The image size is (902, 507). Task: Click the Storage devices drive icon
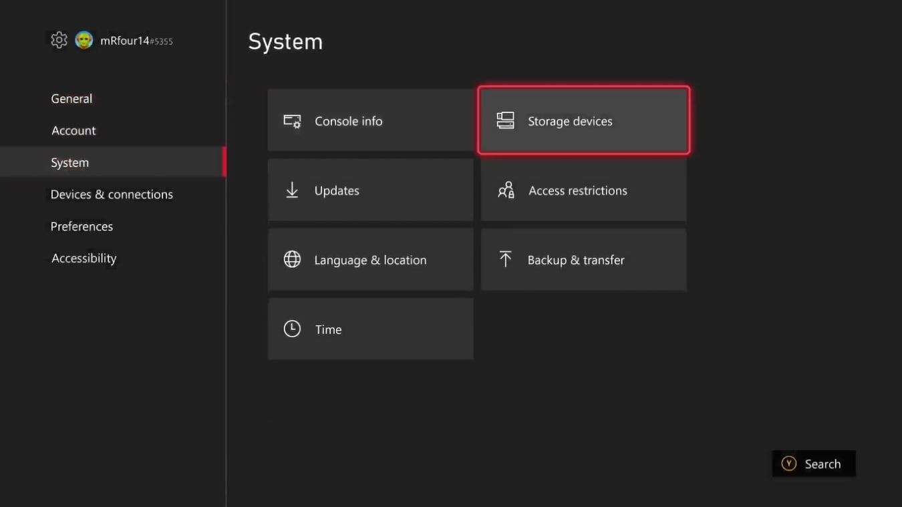click(x=506, y=121)
